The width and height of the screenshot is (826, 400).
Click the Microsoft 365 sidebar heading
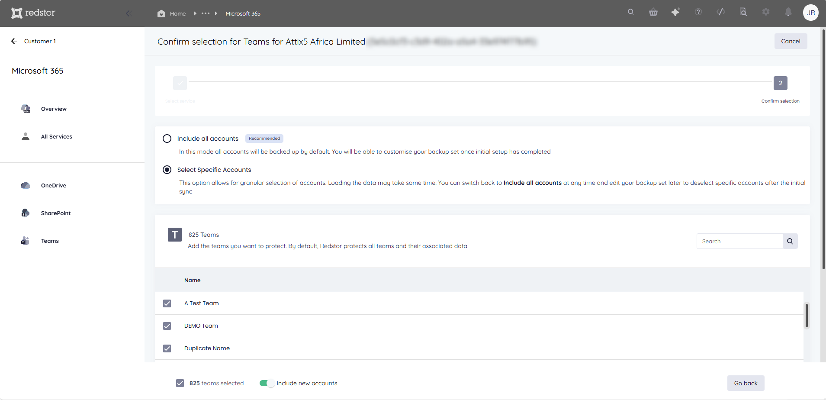click(x=38, y=71)
